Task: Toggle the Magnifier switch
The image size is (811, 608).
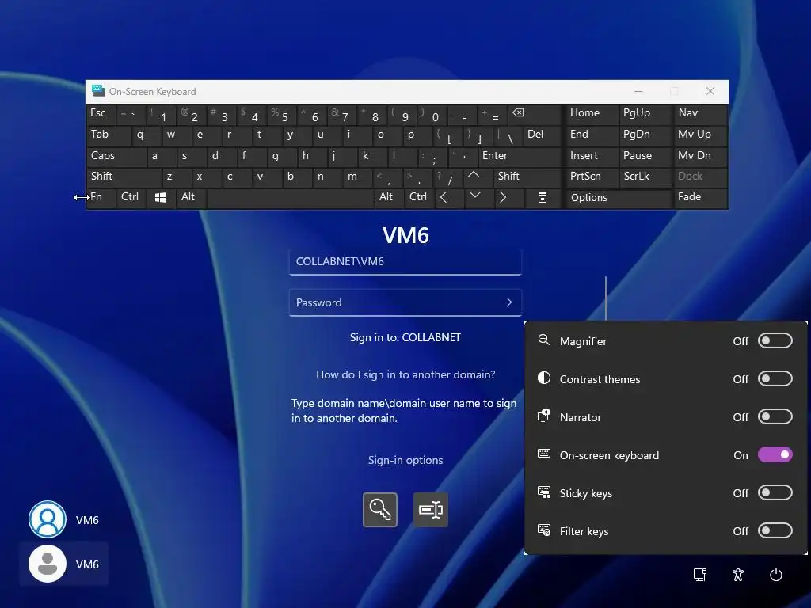Action: coord(775,340)
